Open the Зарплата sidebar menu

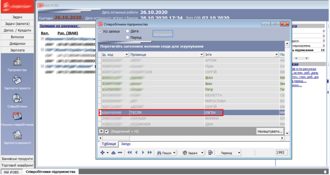click(x=17, y=50)
